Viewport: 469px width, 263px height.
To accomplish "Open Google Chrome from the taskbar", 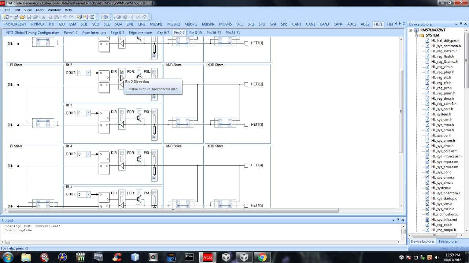I will pos(262,257).
